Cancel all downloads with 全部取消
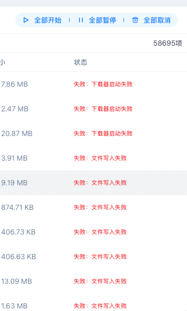Image resolution: width=187 pixels, height=311 pixels. click(151, 20)
